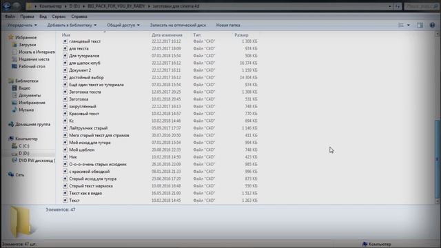
Task: Select the file с красивой обводкой
Action: click(x=89, y=172)
